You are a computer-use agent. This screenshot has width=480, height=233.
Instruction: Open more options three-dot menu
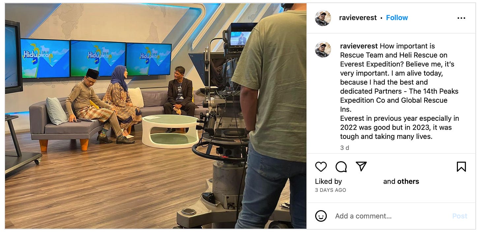coord(462,18)
